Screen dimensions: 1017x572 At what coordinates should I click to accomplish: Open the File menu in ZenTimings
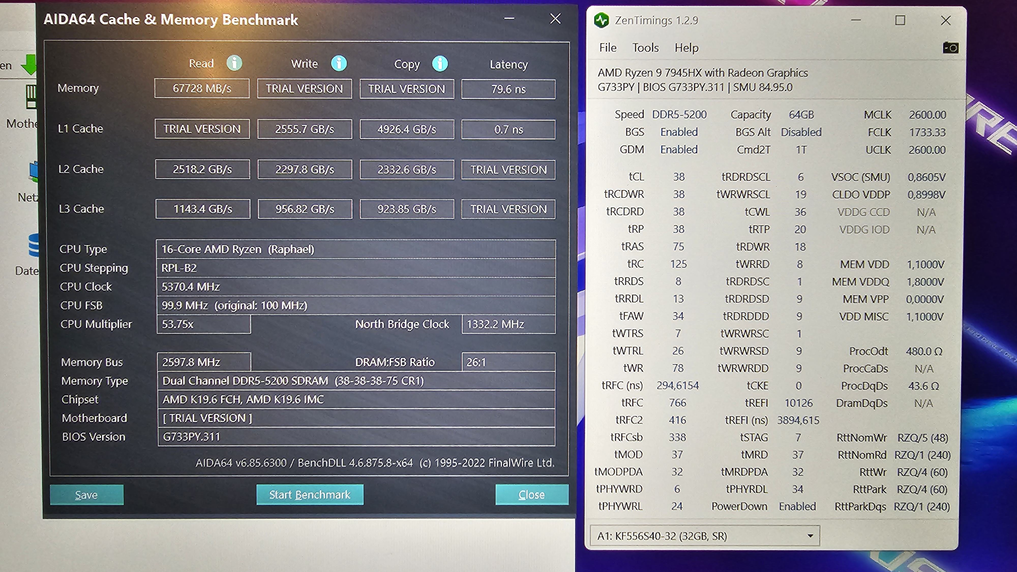tap(608, 48)
